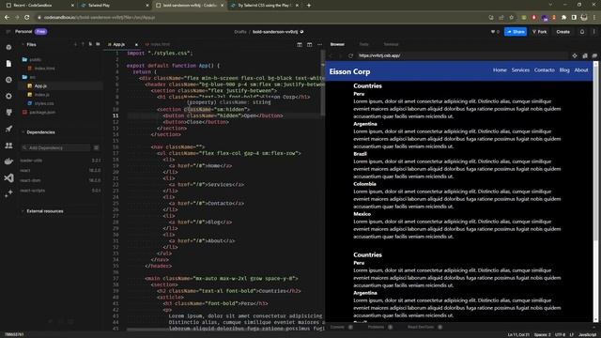Click the Blog link in preview navbar
Viewport: 601px width, 338px height.
point(564,70)
